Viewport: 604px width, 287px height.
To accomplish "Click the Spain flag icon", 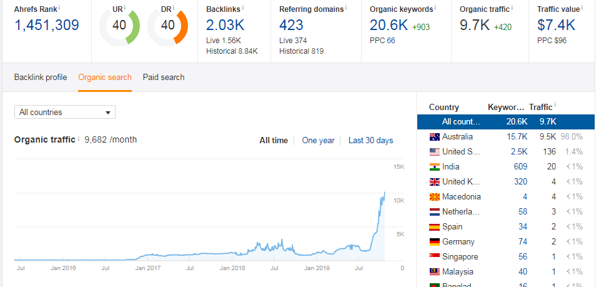I will tap(435, 227).
